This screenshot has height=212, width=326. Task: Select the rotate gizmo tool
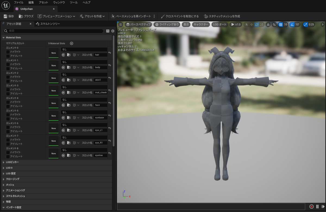tap(257, 24)
